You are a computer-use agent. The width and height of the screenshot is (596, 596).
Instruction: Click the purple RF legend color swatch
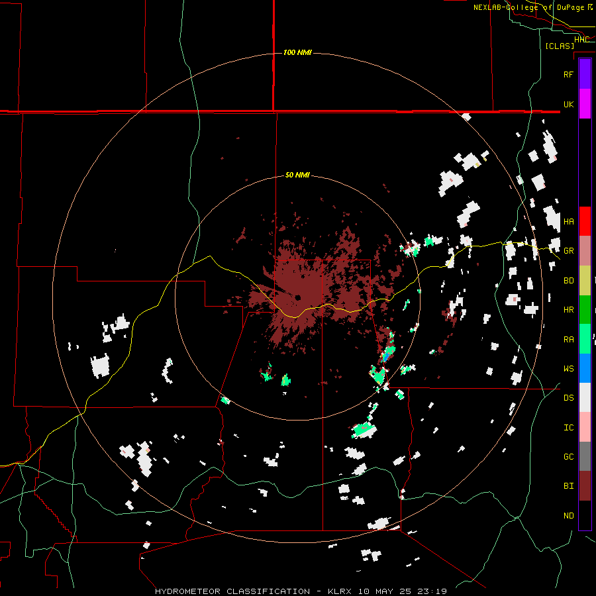pos(585,74)
